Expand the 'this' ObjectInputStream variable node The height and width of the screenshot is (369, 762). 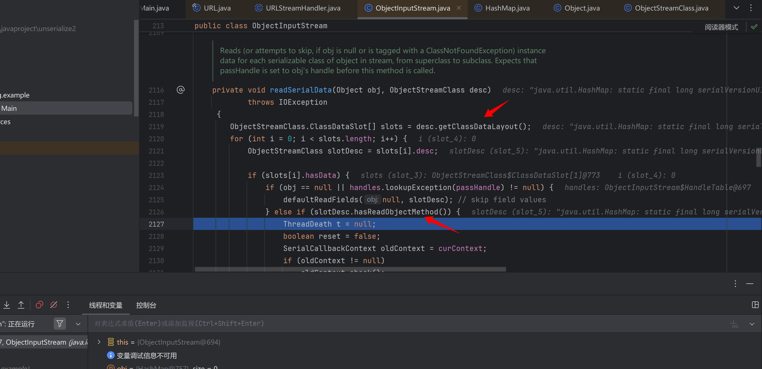[x=99, y=342]
